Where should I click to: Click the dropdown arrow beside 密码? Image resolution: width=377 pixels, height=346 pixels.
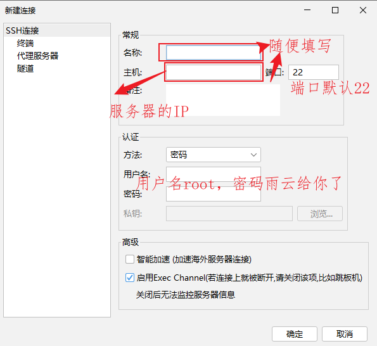click(253, 155)
